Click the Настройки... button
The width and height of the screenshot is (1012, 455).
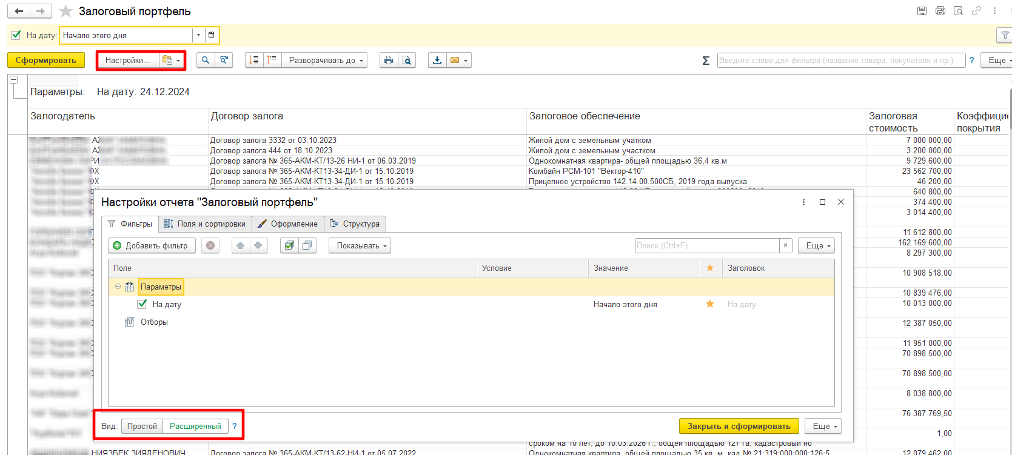[x=127, y=60]
